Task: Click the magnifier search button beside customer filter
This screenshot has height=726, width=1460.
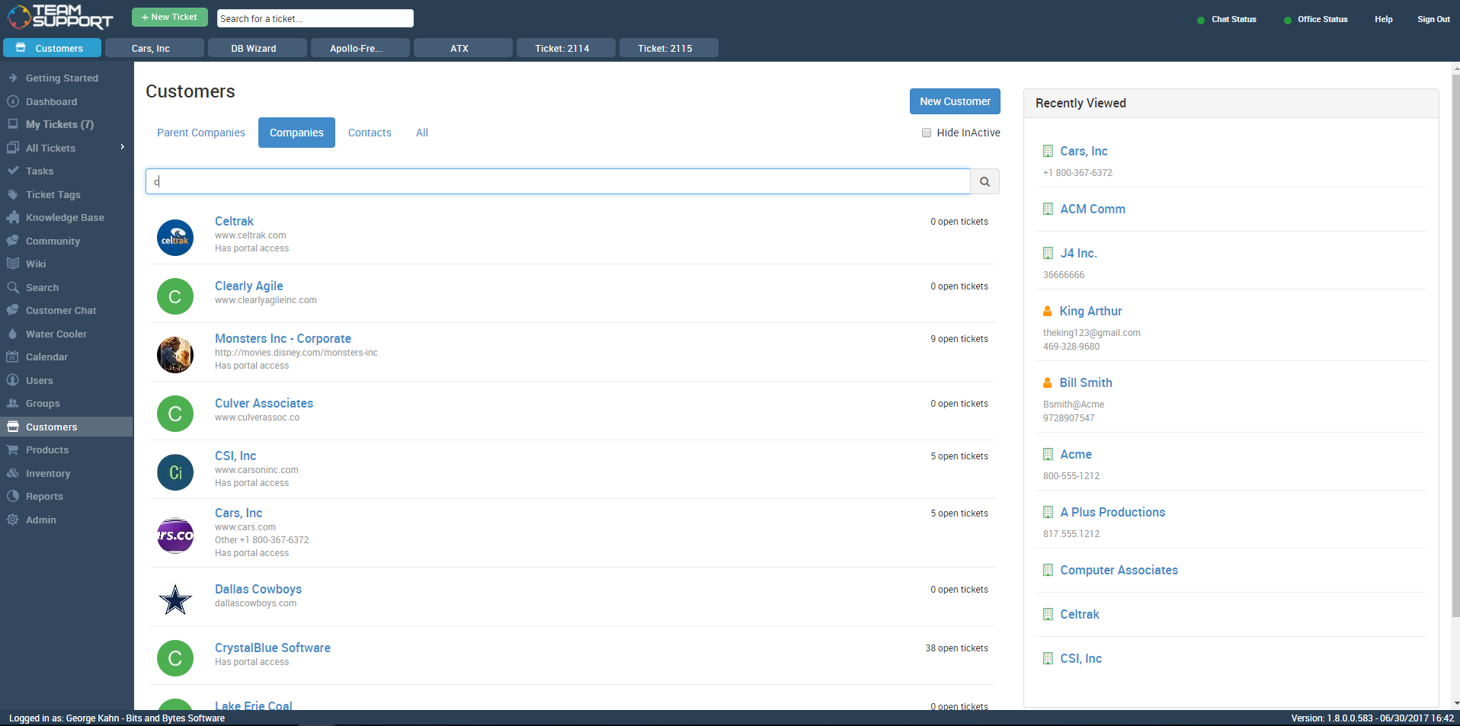Action: pos(985,181)
